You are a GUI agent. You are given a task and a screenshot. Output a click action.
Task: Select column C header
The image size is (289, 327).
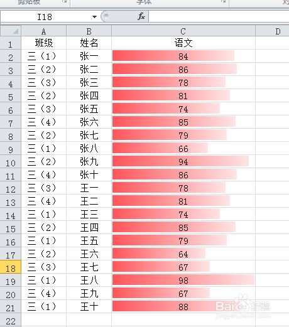coord(183,31)
